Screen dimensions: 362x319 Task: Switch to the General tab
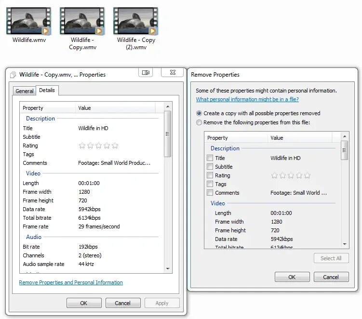(x=25, y=91)
